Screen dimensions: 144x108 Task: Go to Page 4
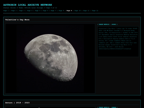click(x=30, y=11)
